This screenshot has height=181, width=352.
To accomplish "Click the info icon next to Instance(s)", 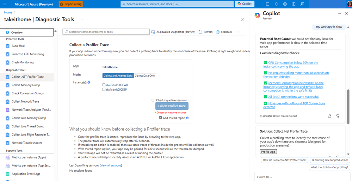I will 89,83.
